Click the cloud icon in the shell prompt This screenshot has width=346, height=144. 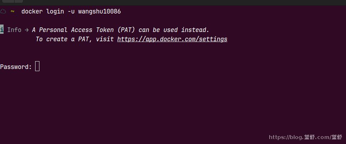[3, 11]
